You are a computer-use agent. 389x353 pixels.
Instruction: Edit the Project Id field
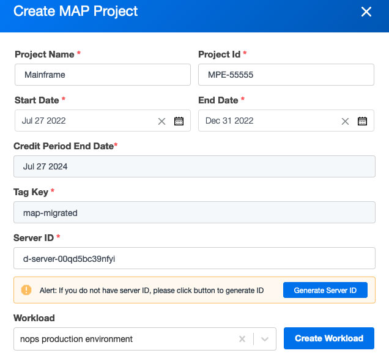286,75
